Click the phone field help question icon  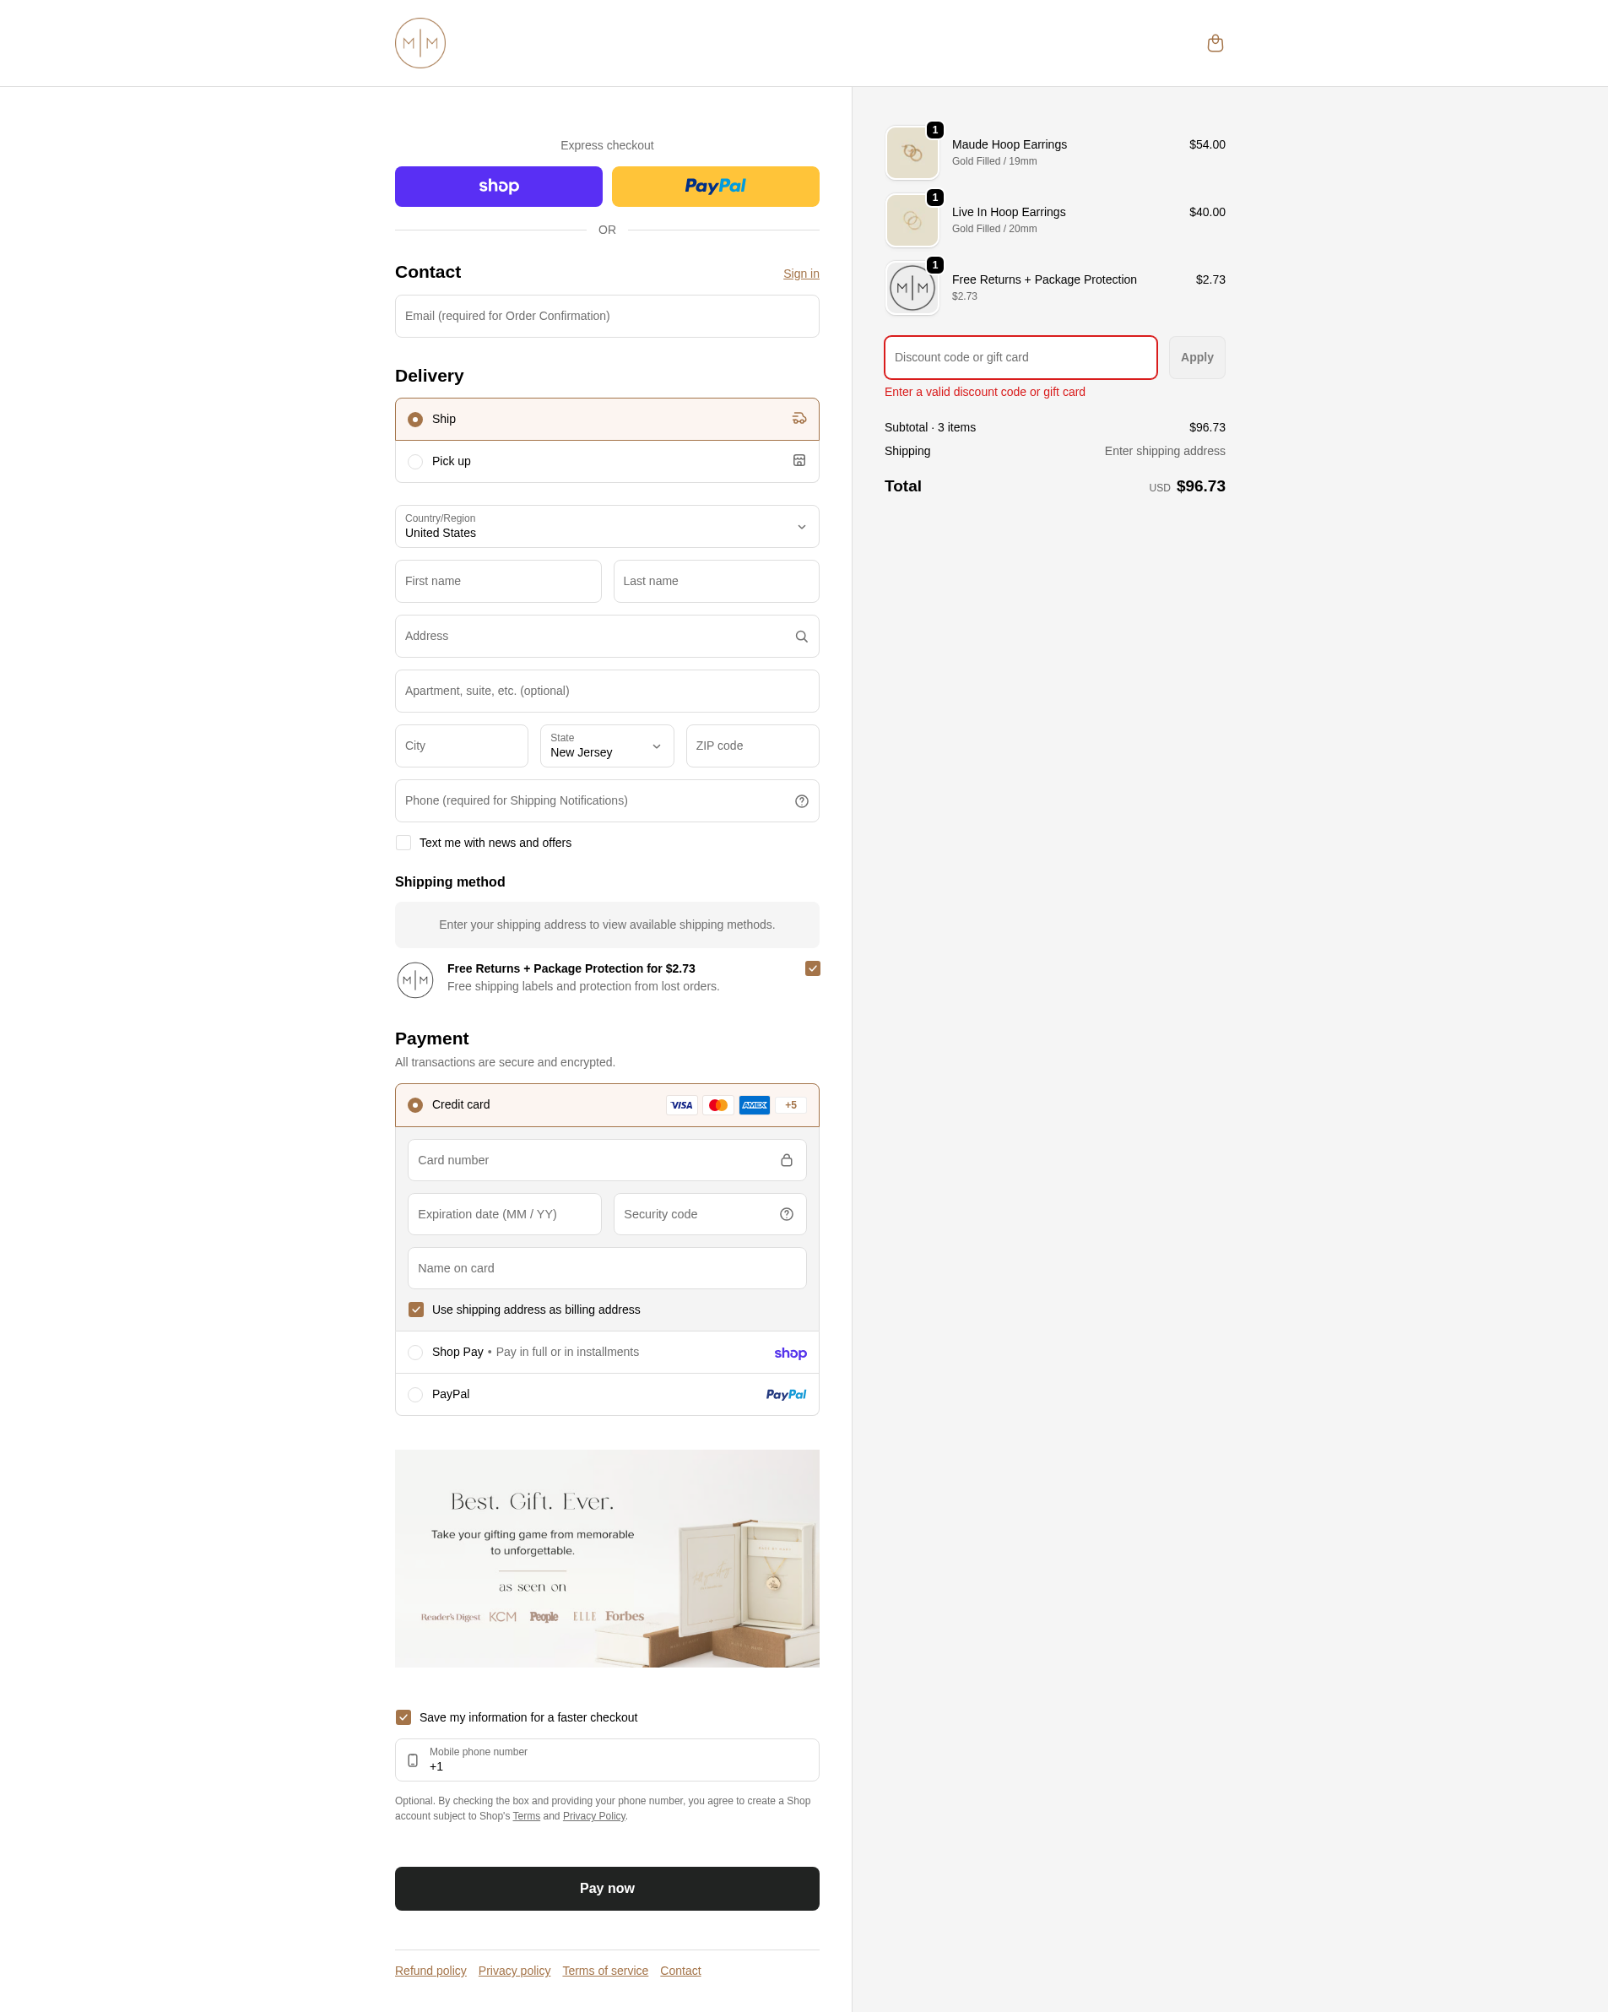[801, 800]
